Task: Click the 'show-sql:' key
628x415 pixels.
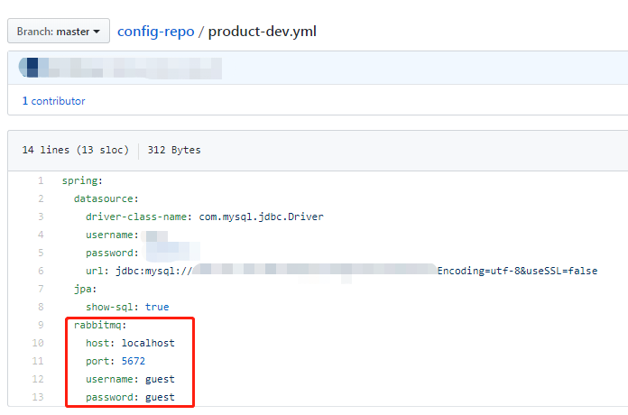Action: [112, 308]
